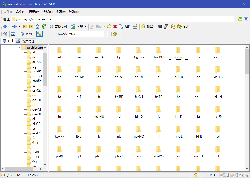This screenshot has height=178, width=250.
Task: Click the open file icon left of delete
Action: click(x=109, y=26)
